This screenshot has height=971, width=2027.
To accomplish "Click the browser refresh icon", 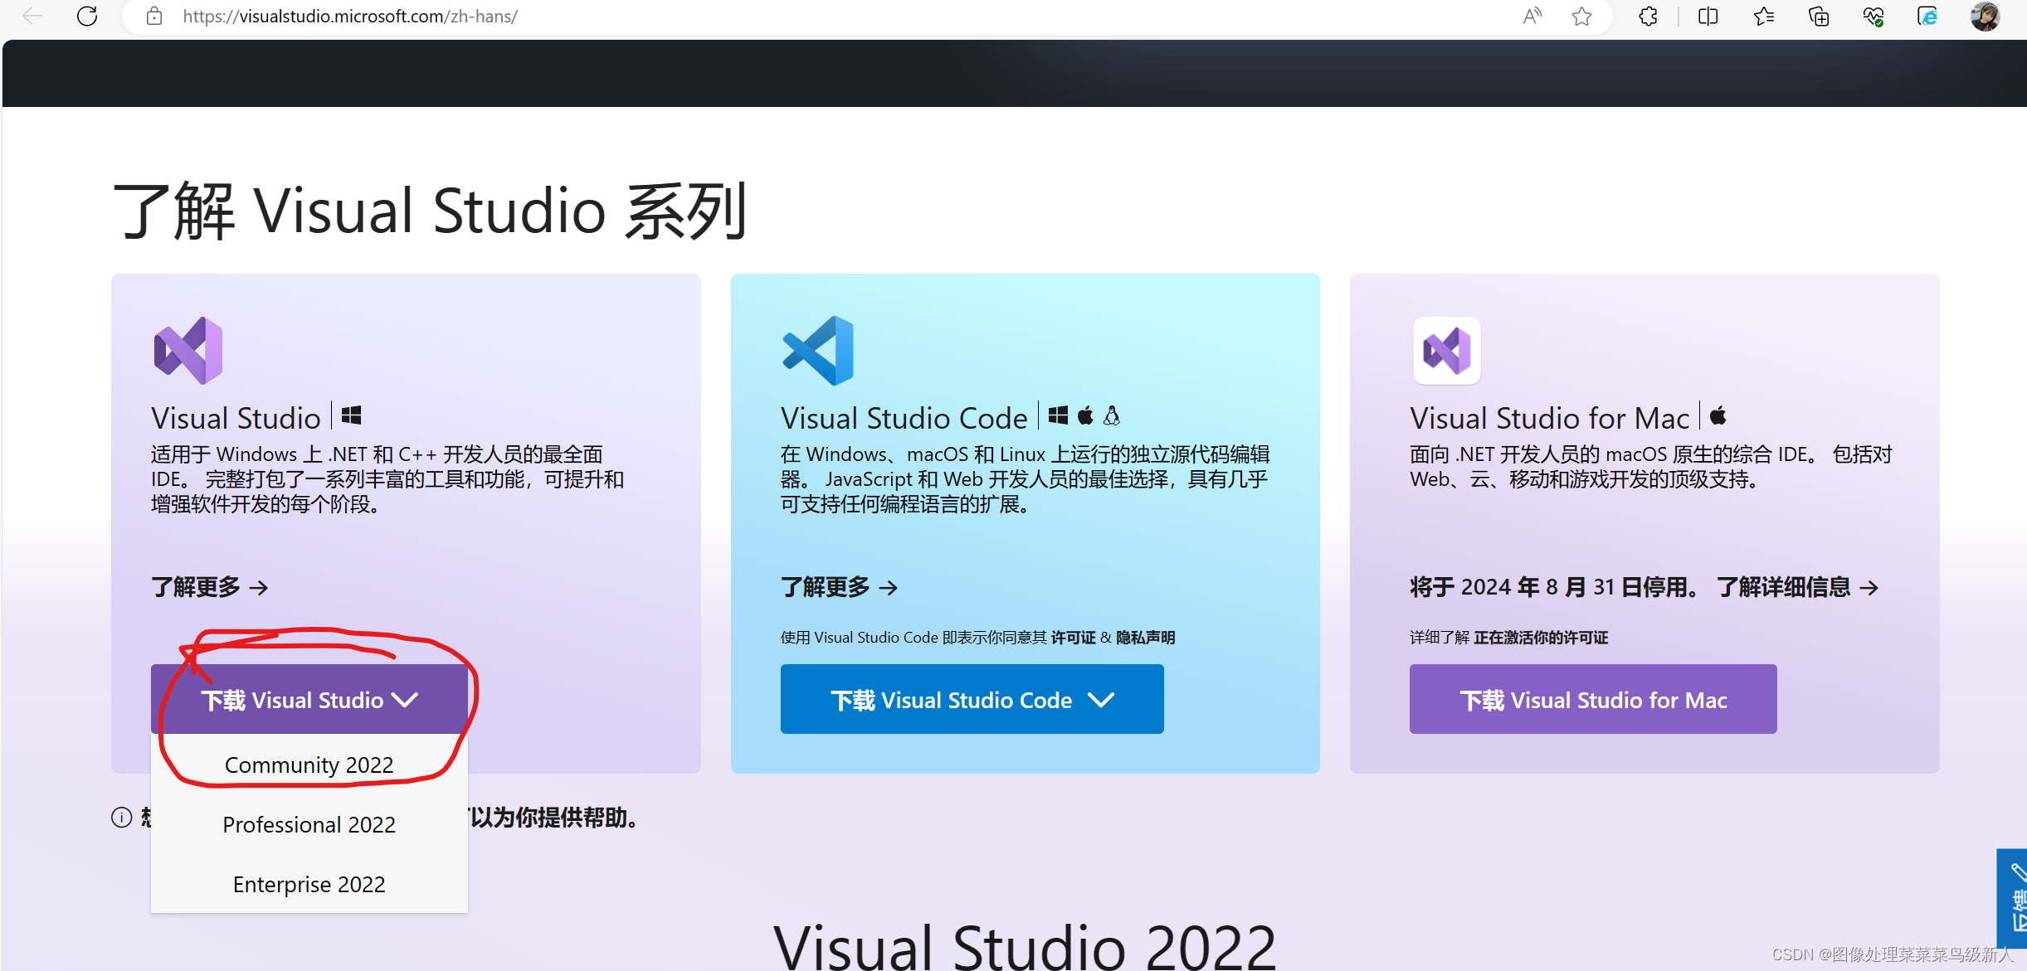I will [87, 16].
